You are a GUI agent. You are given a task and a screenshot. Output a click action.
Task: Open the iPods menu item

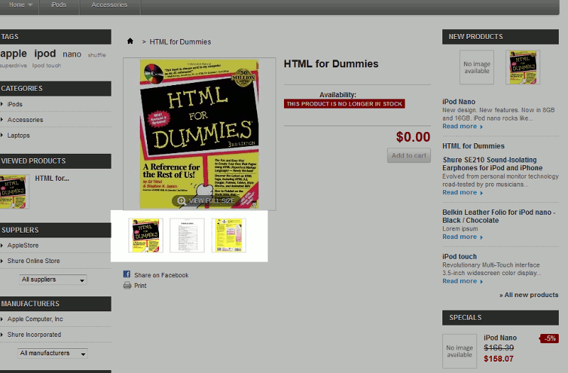(59, 5)
